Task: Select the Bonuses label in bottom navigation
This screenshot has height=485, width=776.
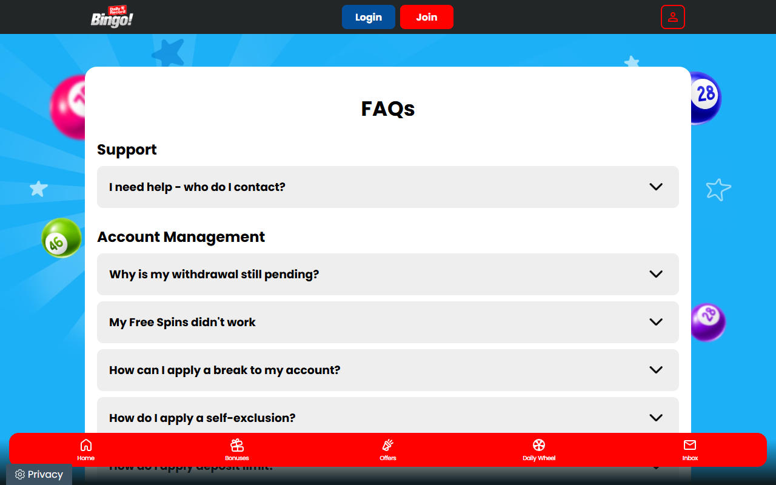Action: click(x=237, y=458)
